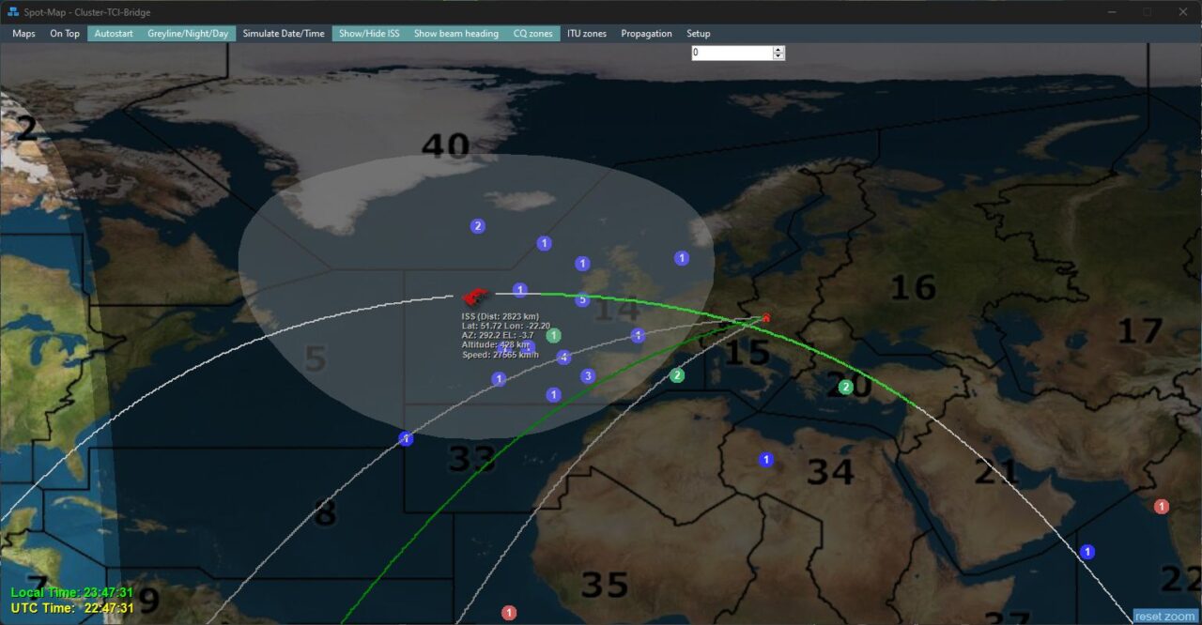The width and height of the screenshot is (1202, 625).
Task: Increase the numeric spinner value with up arrow
Action: pos(778,50)
